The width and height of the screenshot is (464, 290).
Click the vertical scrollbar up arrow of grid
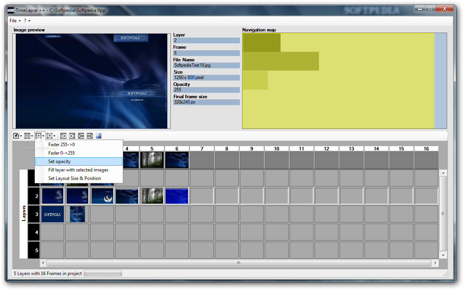pyautogui.click(x=443, y=173)
